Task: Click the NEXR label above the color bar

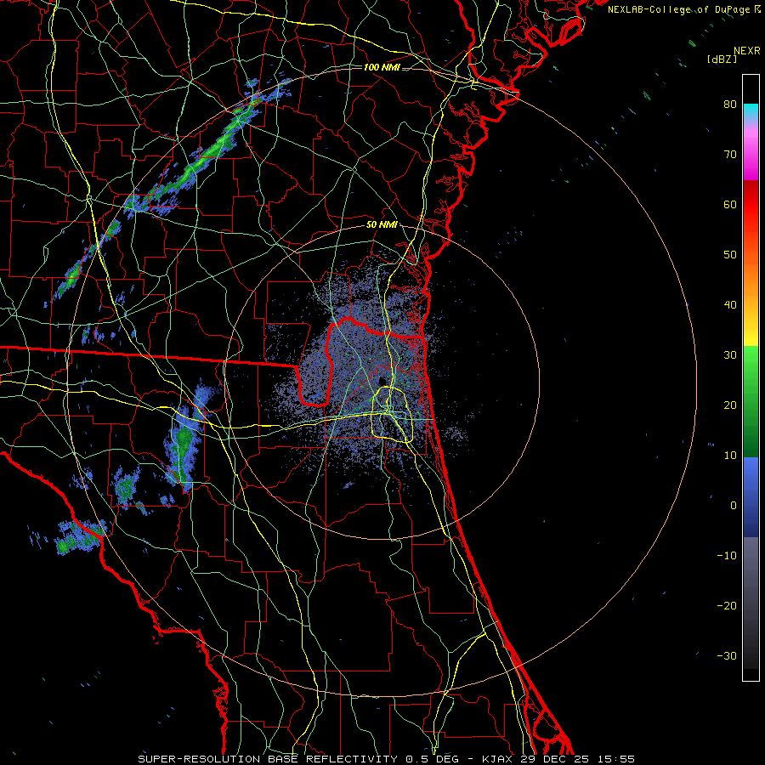Action: click(x=746, y=51)
